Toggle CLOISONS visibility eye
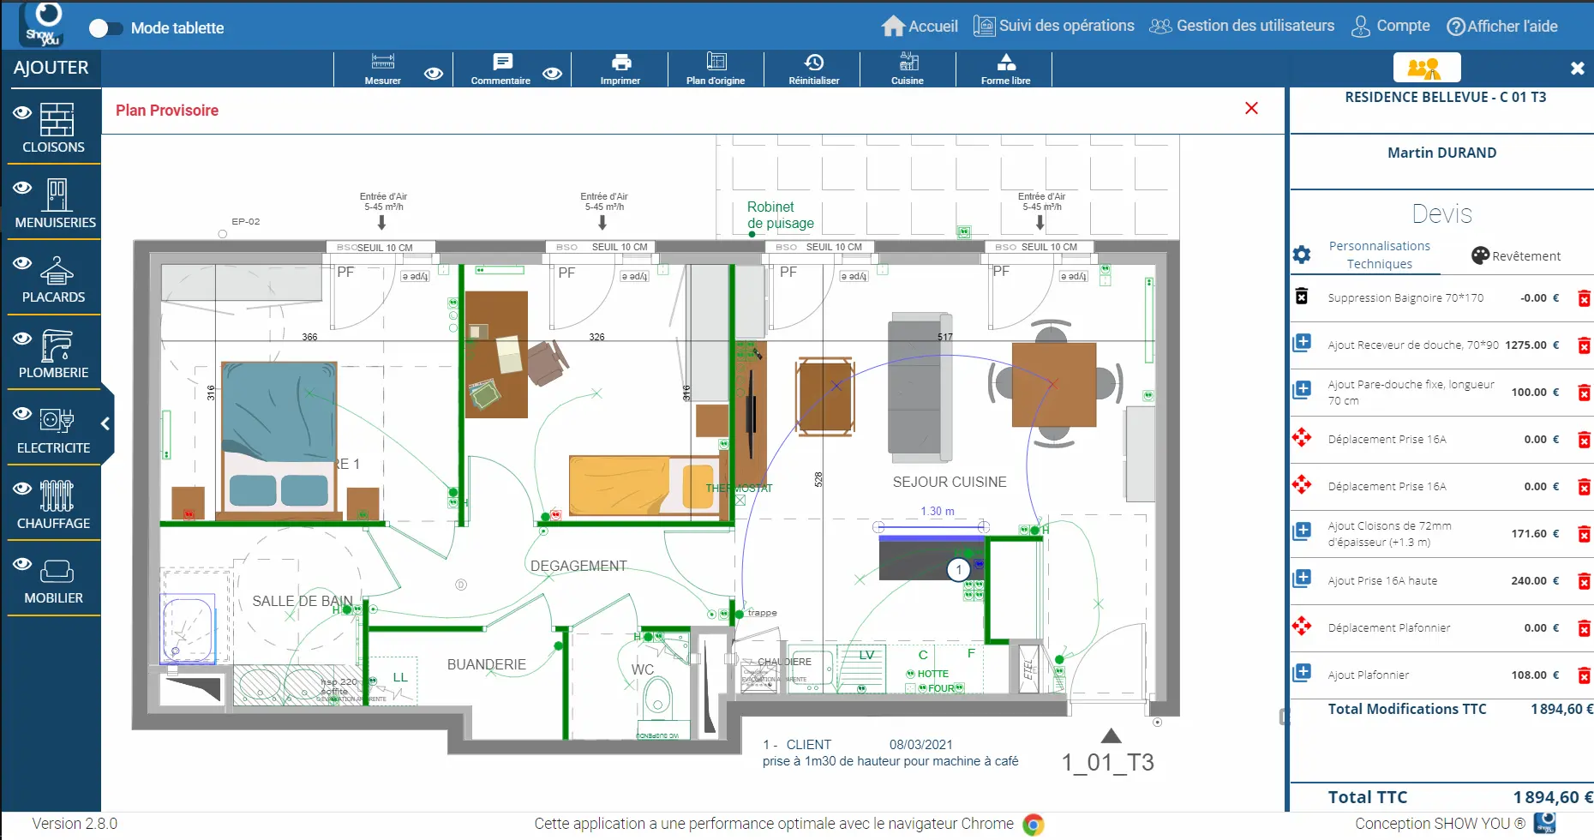The image size is (1594, 840). [x=22, y=112]
